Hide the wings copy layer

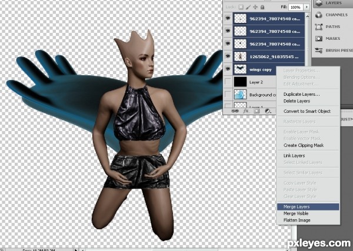pyautogui.click(x=228, y=69)
